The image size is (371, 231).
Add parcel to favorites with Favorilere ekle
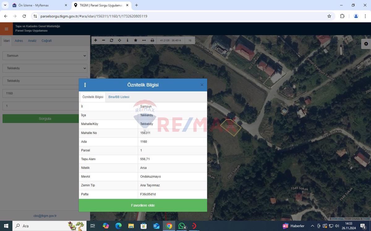tap(143, 205)
